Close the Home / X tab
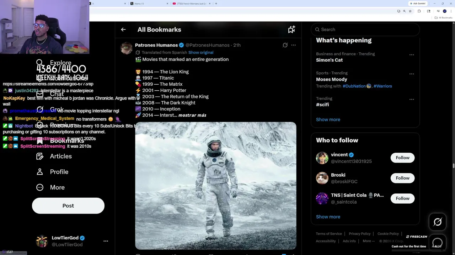This screenshot has height=255, width=455. [167, 4]
